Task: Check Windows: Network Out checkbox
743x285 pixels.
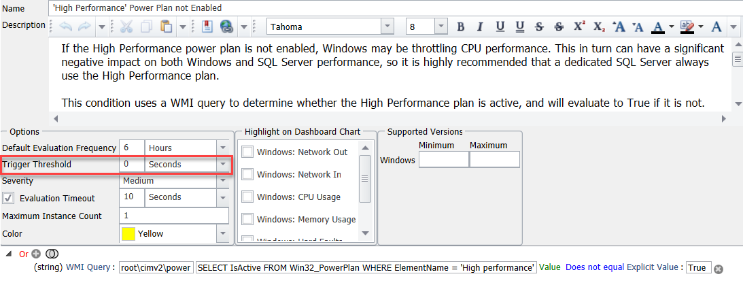Action: (x=248, y=152)
